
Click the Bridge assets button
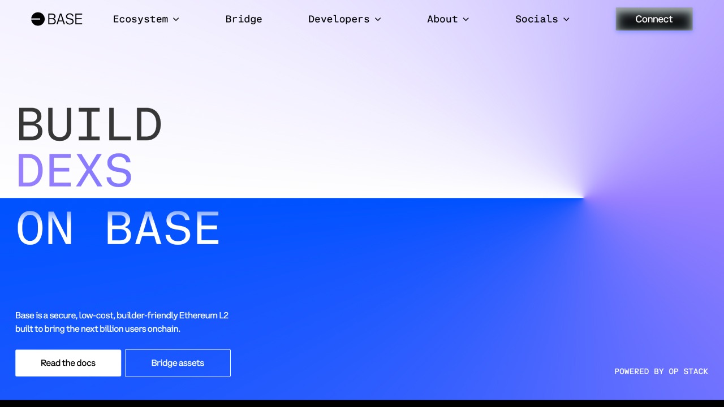pyautogui.click(x=178, y=363)
